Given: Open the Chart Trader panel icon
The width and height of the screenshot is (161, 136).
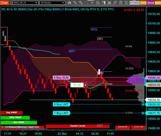Looking at the screenshot, I should point(104,3).
